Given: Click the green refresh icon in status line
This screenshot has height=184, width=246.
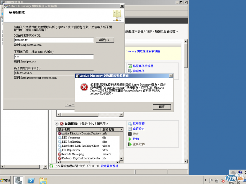Looking at the screenshot, I should (51, 166).
